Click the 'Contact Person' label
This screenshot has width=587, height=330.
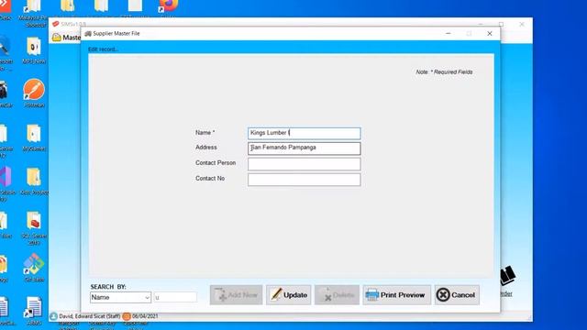[216, 163]
